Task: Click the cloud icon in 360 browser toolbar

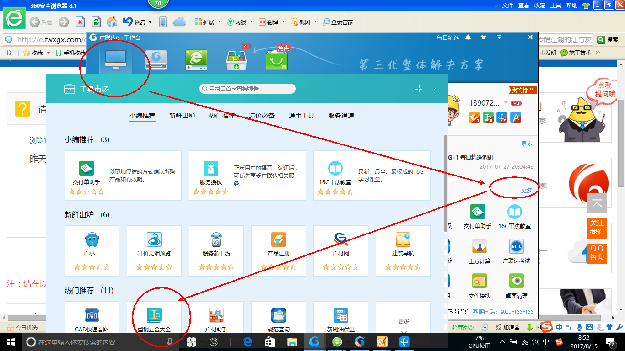Action: click(x=179, y=21)
